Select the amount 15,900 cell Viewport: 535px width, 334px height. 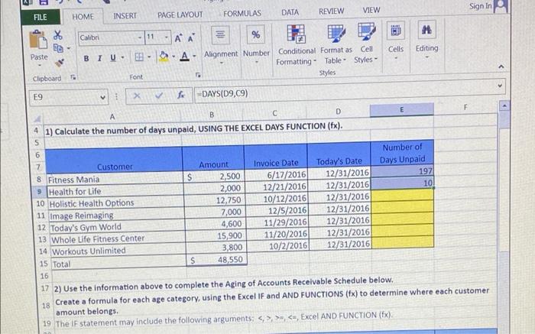coord(216,235)
